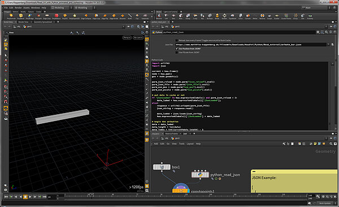Open the No cam dropdown in viewport

point(138,38)
